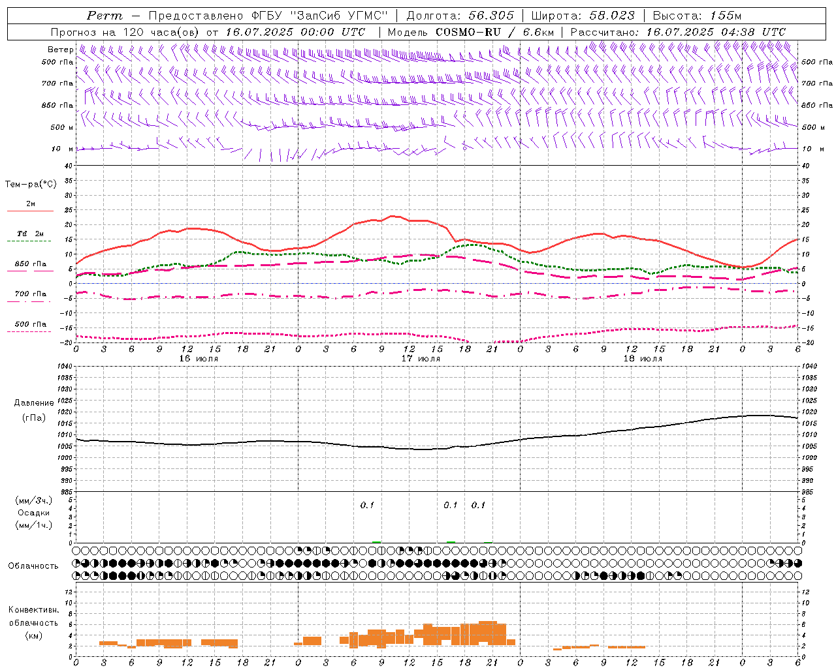
Task: Click the "Долгота: 56.305" header field
Action: tap(460, 16)
